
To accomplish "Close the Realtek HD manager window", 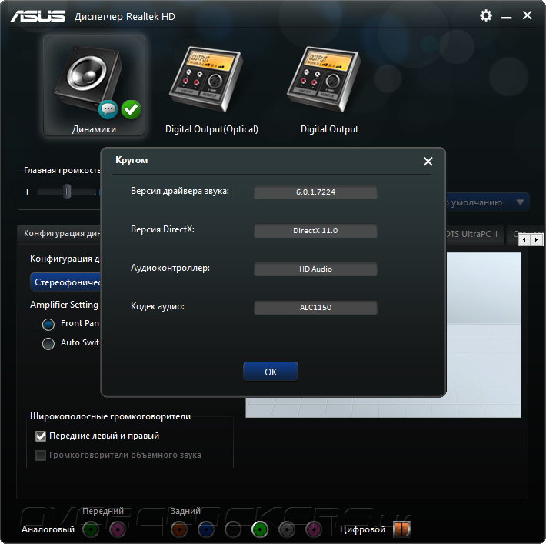I will click(528, 15).
